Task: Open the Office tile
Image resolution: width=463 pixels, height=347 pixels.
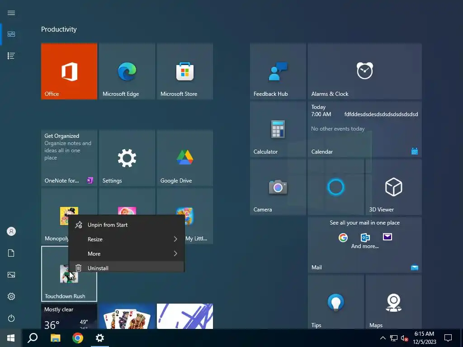Action: click(x=69, y=71)
